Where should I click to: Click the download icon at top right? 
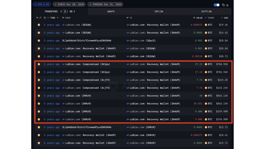[x=227, y=5]
